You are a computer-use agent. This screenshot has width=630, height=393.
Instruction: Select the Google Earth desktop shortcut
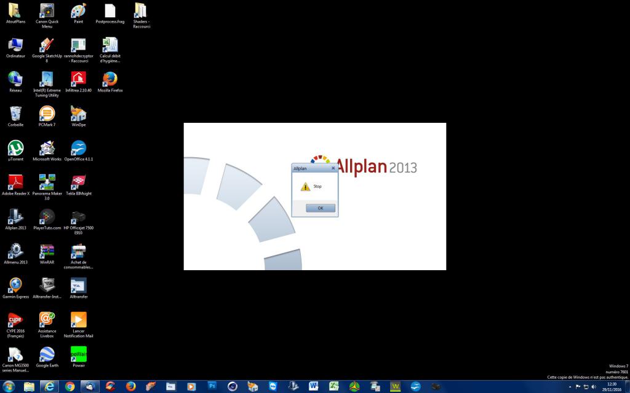click(47, 358)
